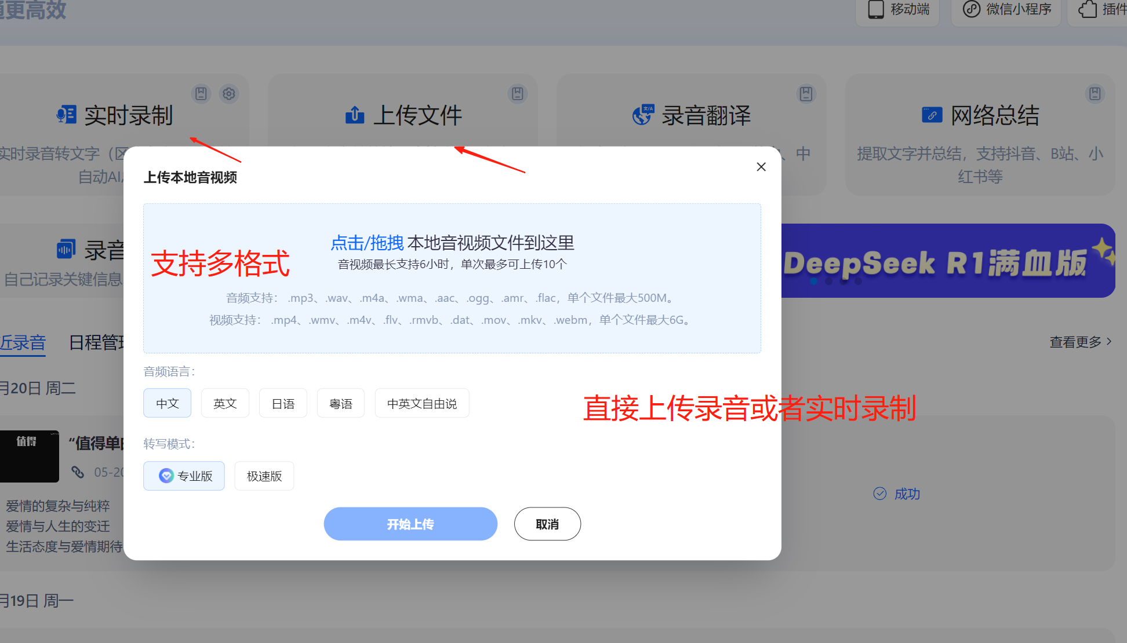
Task: Click the bookmark icon on 实时录制 card
Action: tap(201, 94)
